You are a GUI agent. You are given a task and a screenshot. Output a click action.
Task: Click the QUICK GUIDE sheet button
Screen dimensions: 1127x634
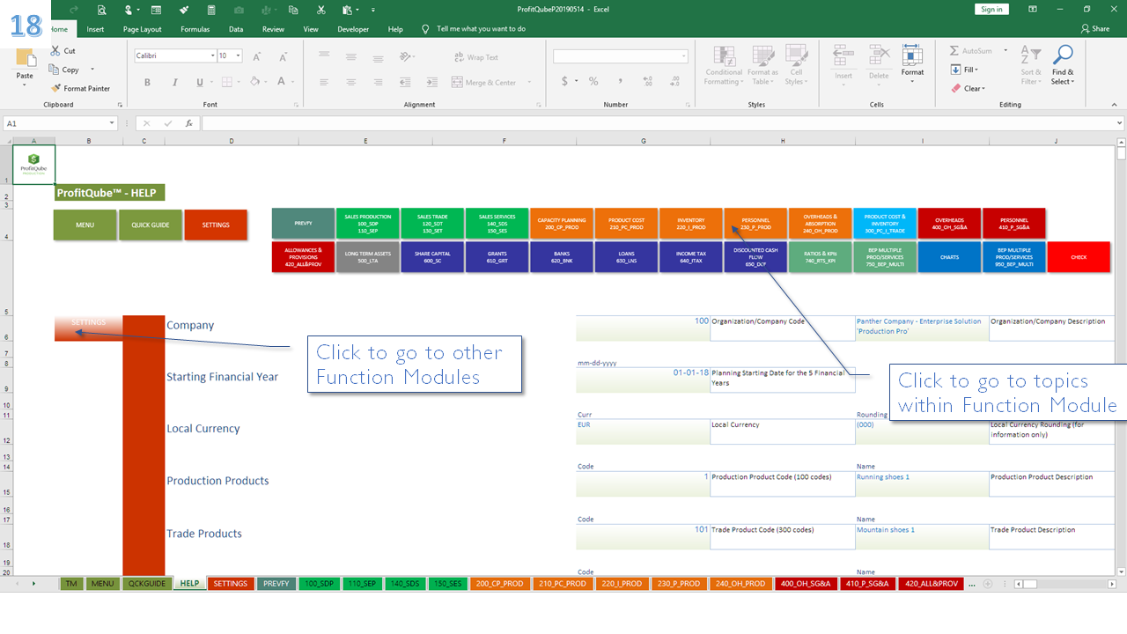[150, 225]
